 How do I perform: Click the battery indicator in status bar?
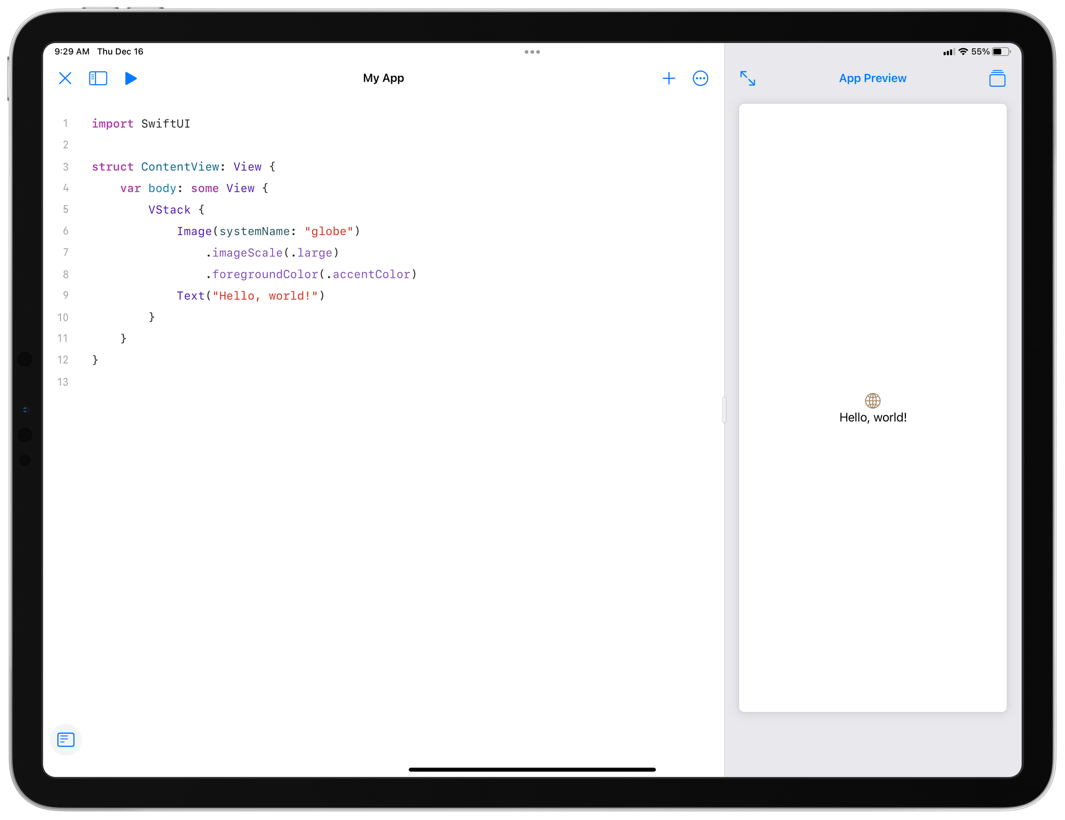(x=1001, y=52)
